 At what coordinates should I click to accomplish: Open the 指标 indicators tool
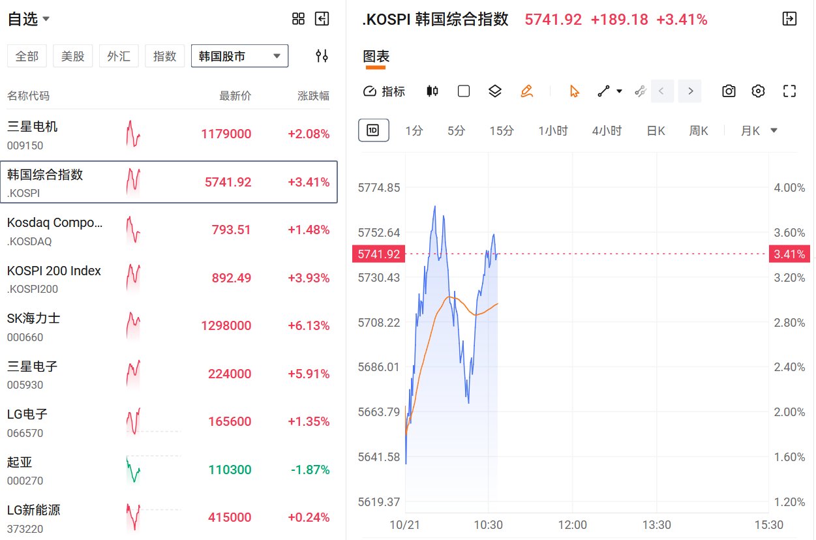point(384,91)
